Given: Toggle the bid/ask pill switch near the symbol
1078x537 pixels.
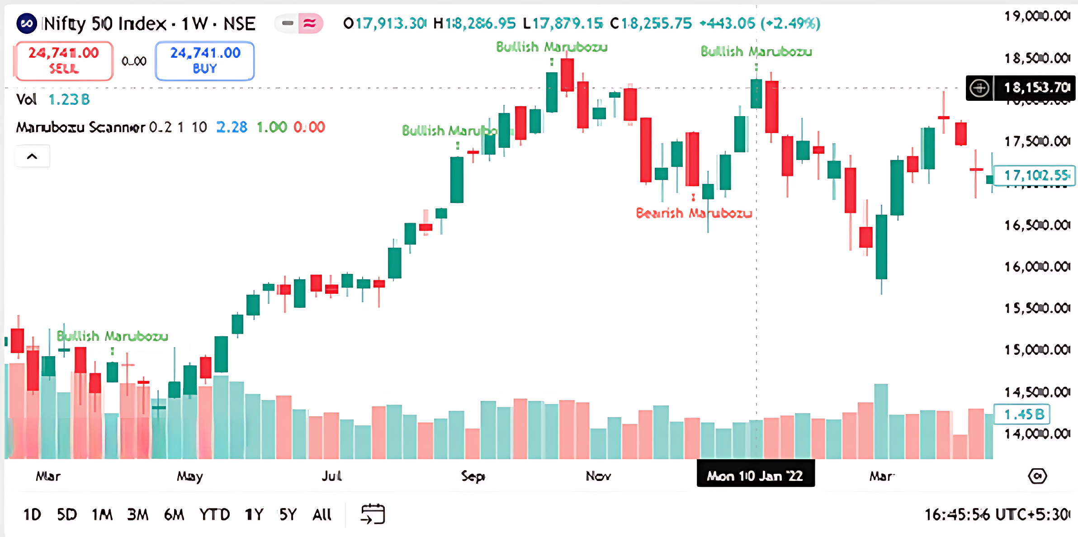Looking at the screenshot, I should [300, 24].
